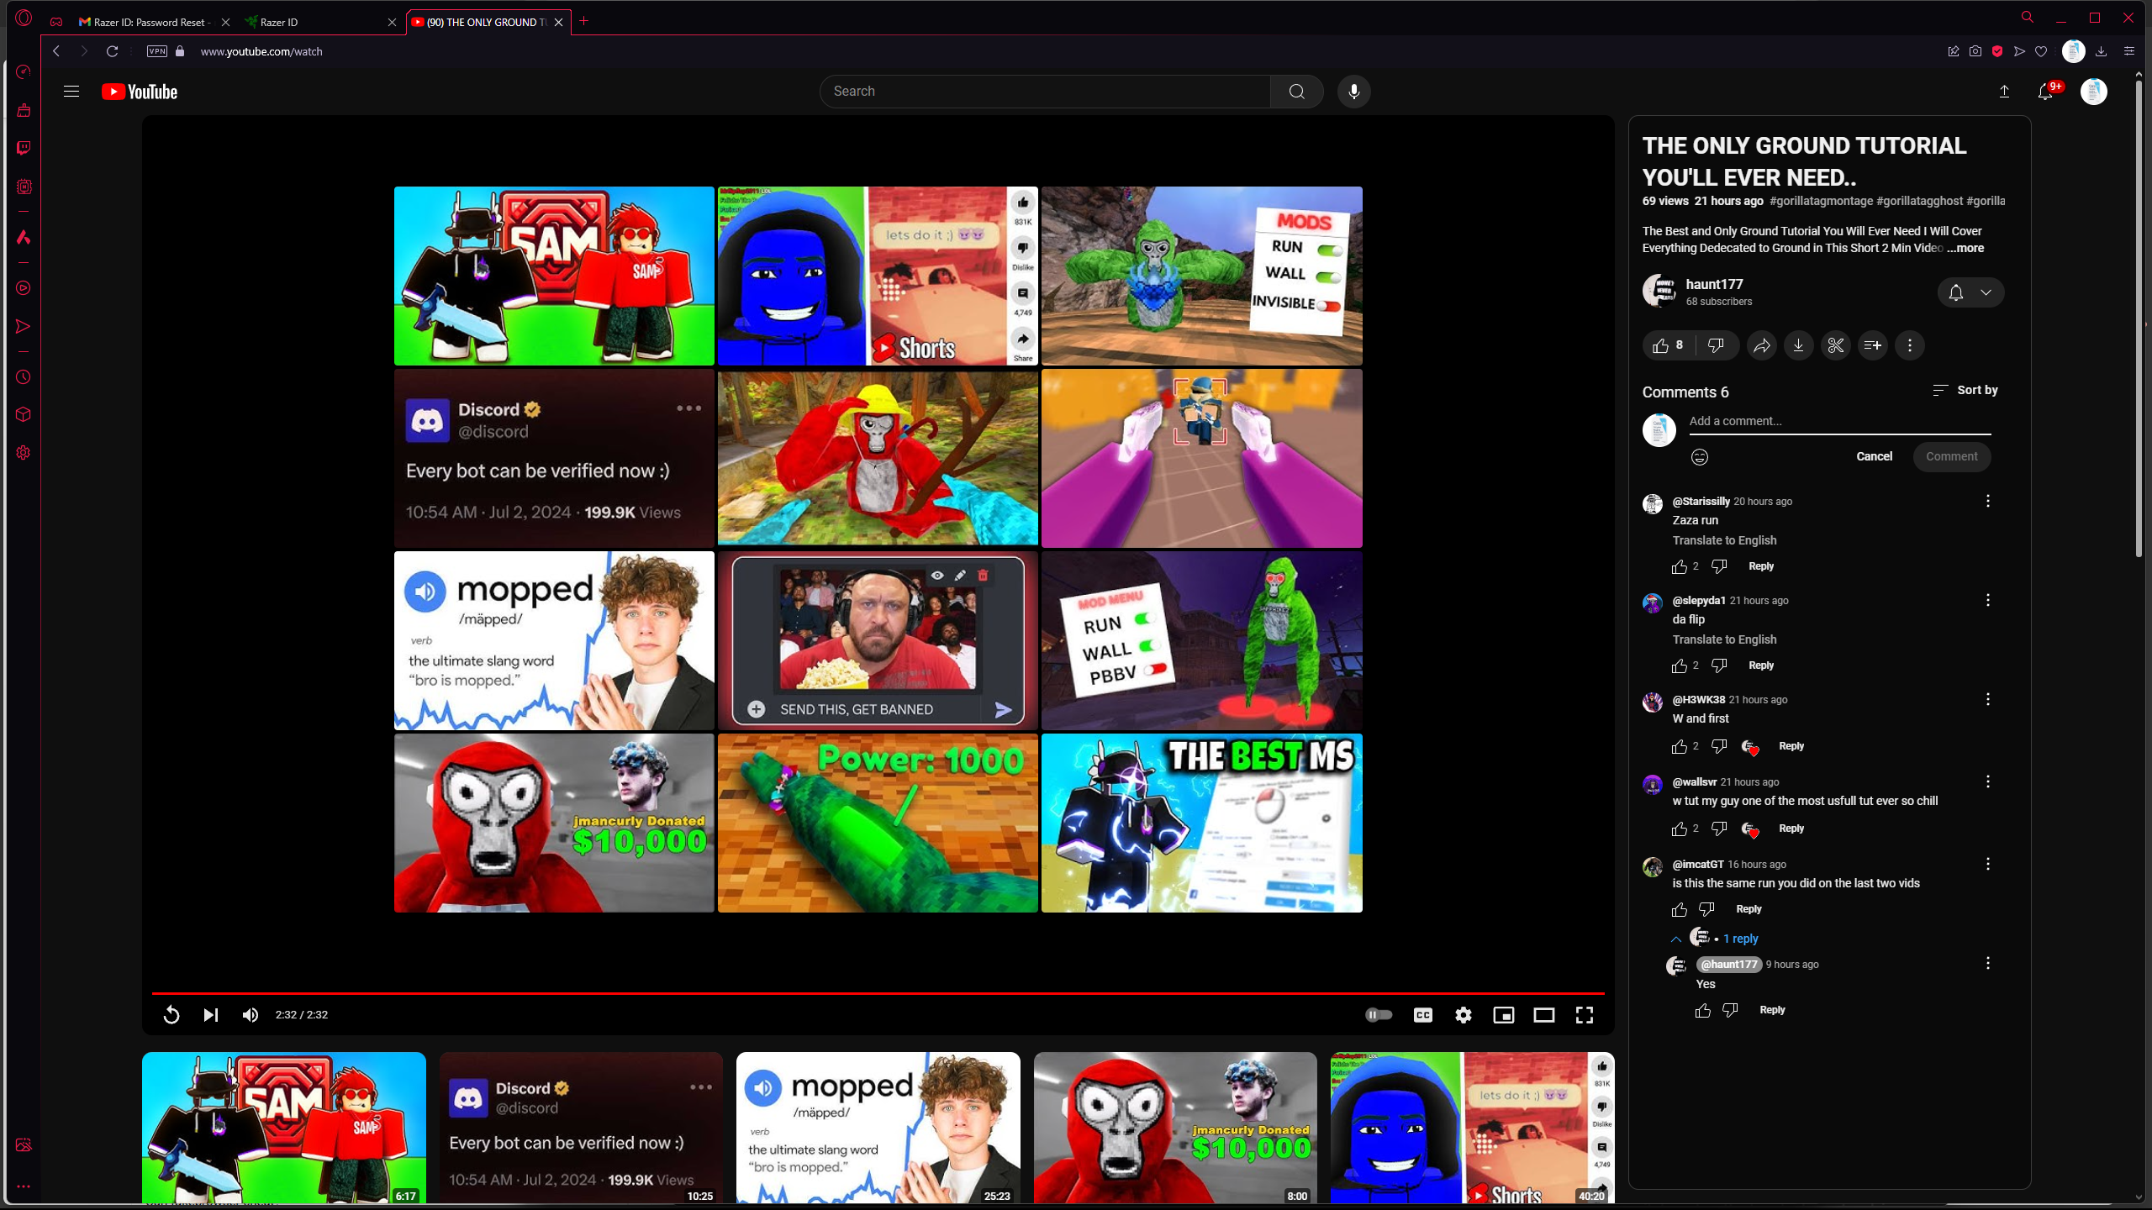The width and height of the screenshot is (2152, 1210).
Task: Cancel the comment draft
Action: (x=1874, y=456)
